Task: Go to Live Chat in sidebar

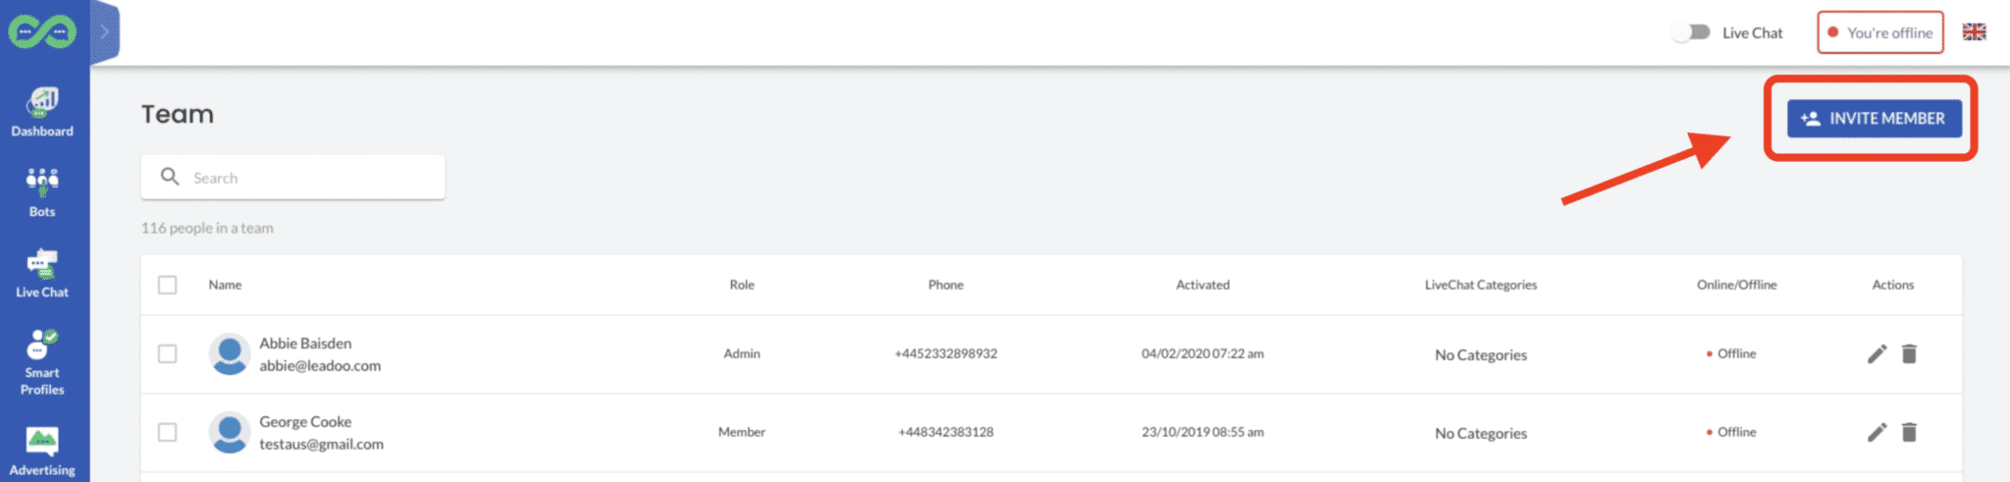Action: coord(42,272)
